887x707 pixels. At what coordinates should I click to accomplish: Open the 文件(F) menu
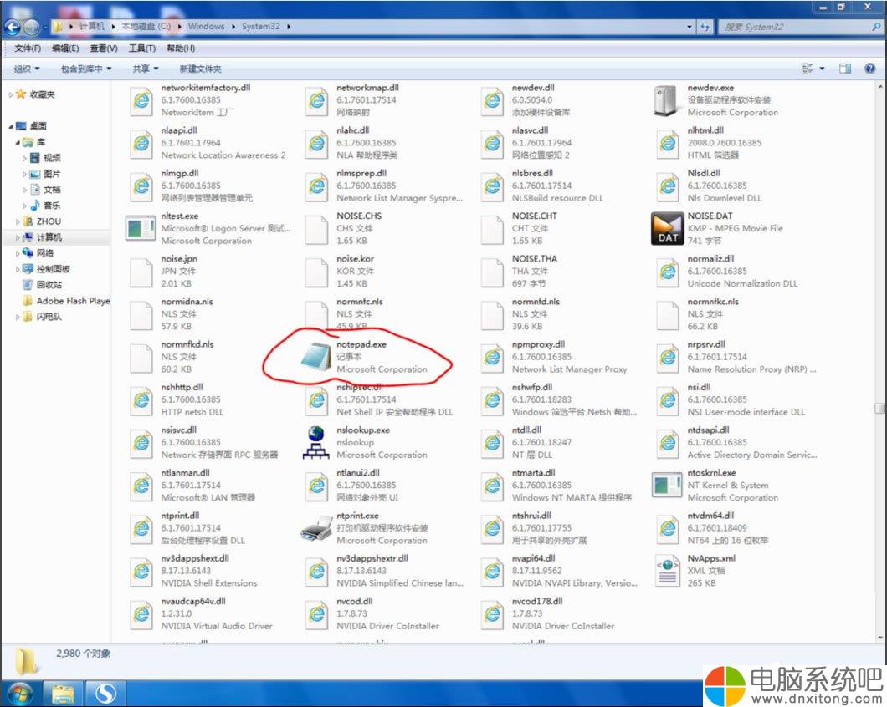tap(27, 48)
